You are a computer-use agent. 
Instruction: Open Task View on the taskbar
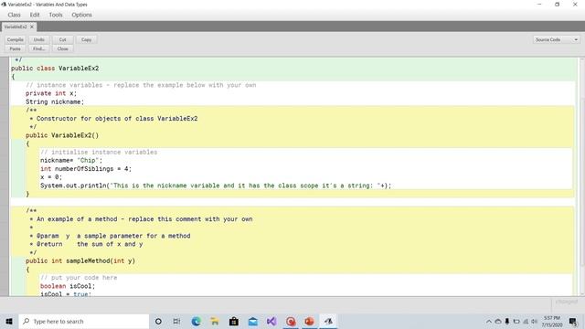click(x=176, y=321)
